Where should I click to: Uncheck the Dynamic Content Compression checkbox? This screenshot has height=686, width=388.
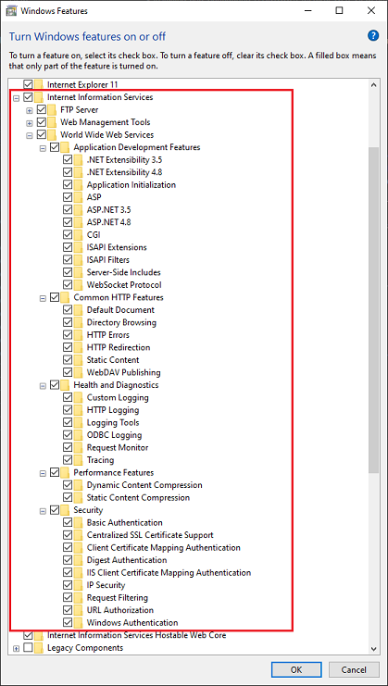click(x=68, y=485)
